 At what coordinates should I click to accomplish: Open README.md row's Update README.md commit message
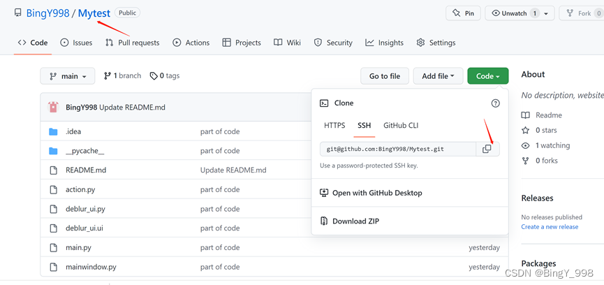[233, 170]
